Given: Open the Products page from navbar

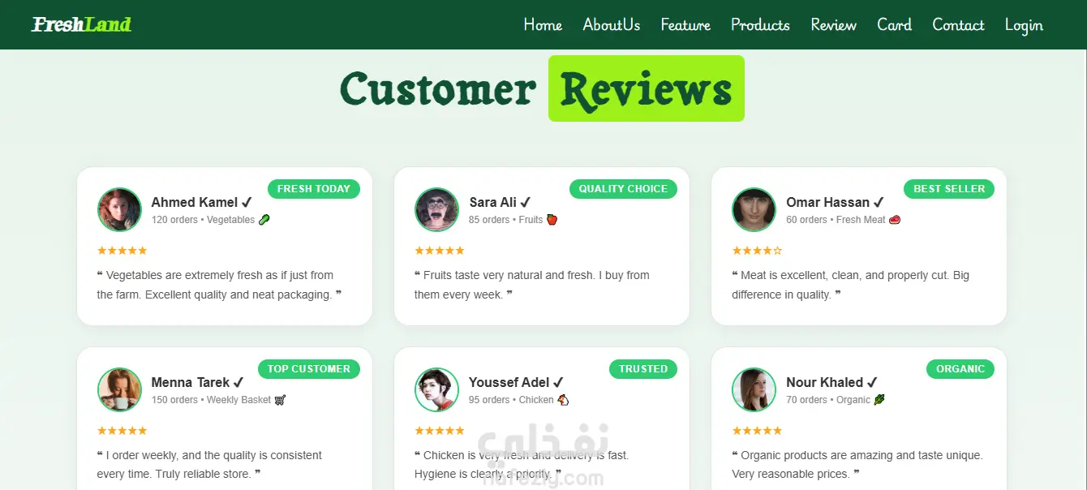Looking at the screenshot, I should click(x=760, y=25).
